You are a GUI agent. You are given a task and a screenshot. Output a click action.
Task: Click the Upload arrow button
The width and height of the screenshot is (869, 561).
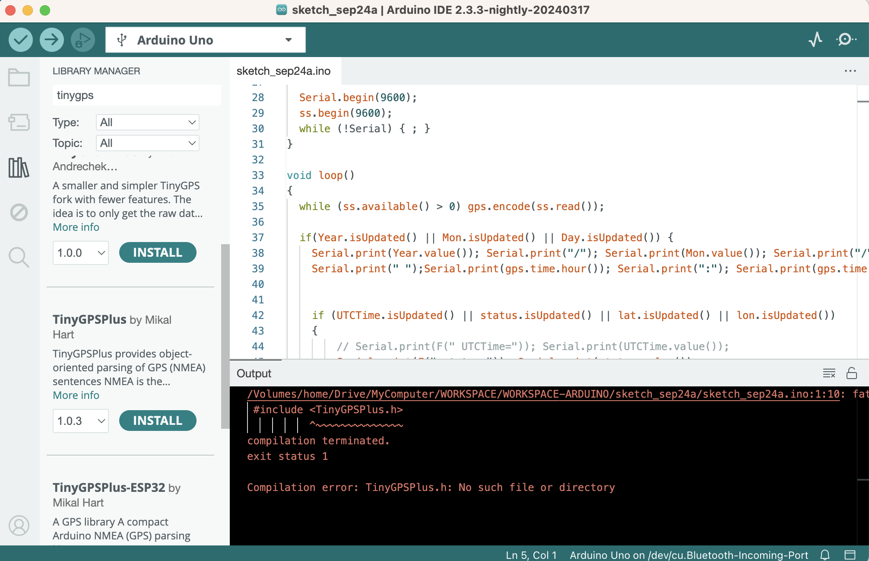[51, 40]
